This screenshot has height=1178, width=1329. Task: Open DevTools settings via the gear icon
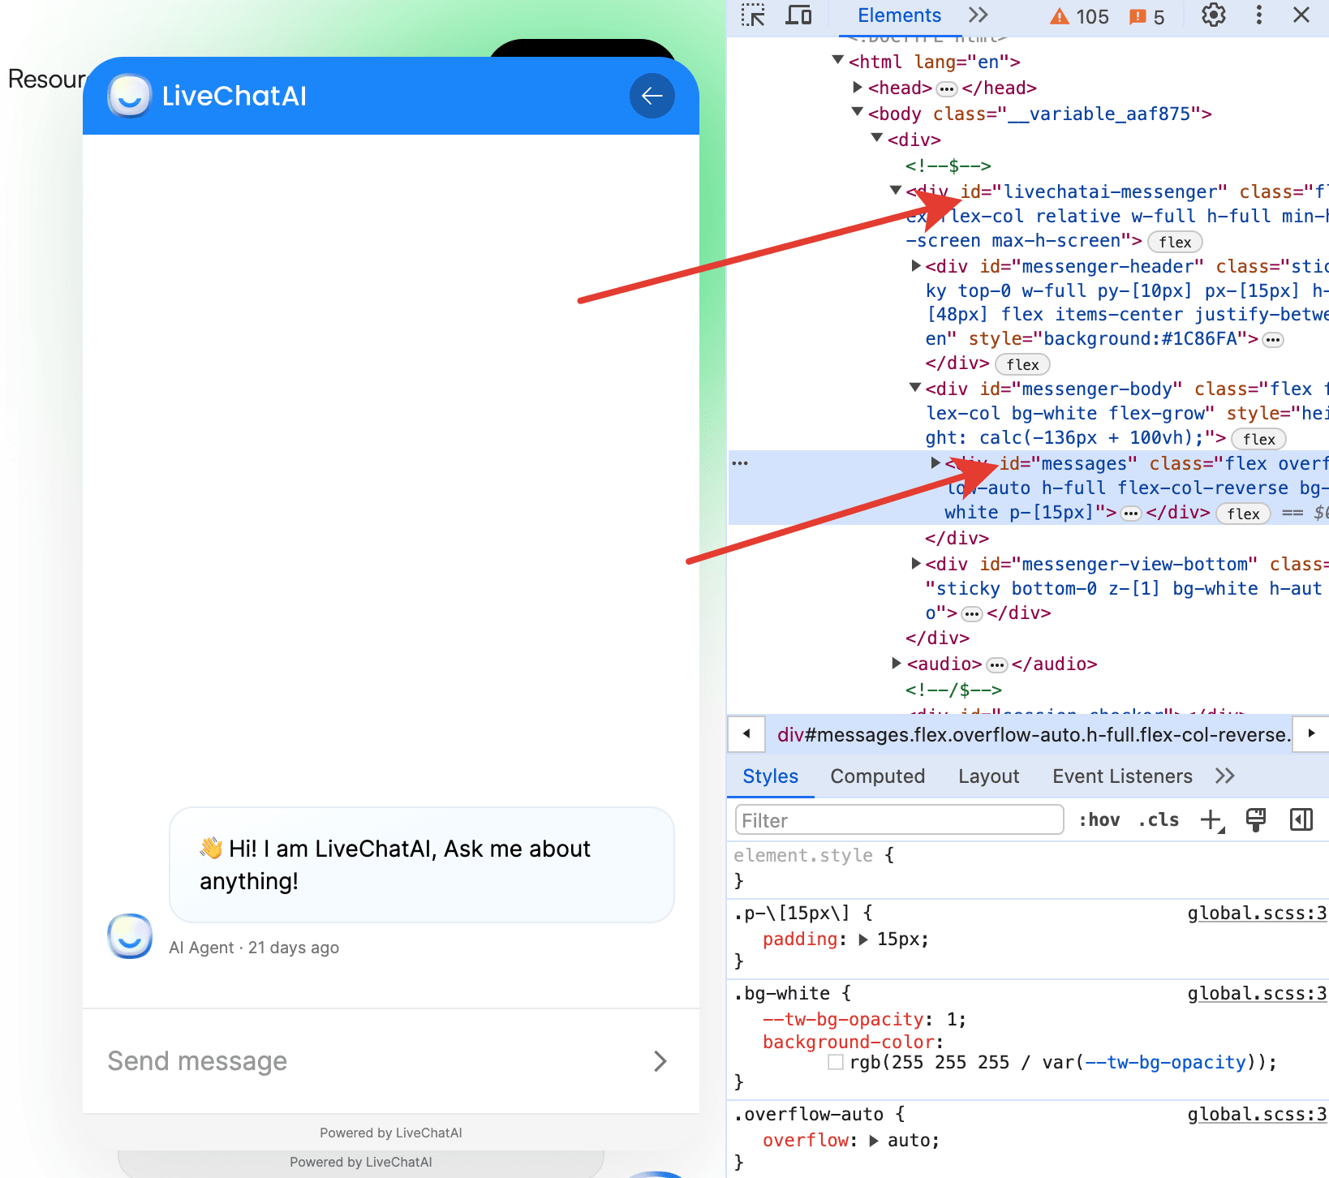[x=1212, y=15]
